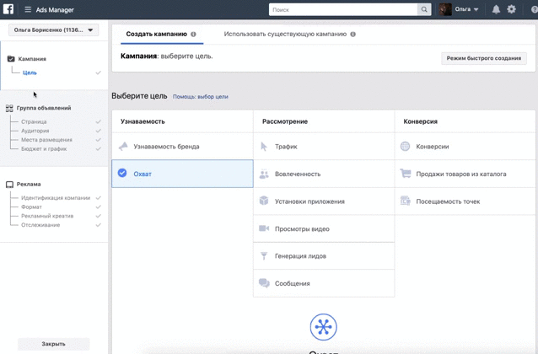Screen dimensions: 538x354
Task: Click the megaphone icon for Узнаваемость бренда
Action: (123, 147)
